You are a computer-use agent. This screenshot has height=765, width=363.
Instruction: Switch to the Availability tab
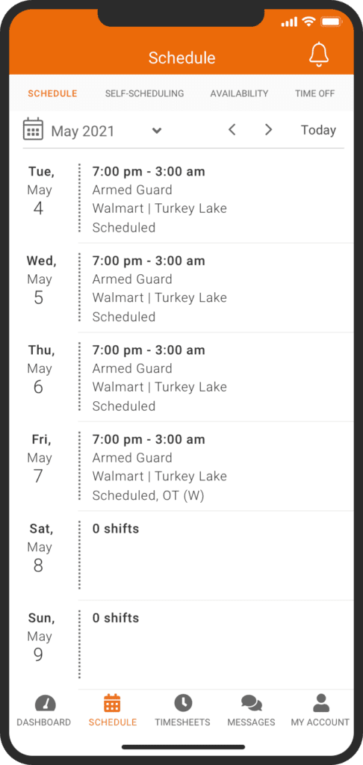(239, 93)
